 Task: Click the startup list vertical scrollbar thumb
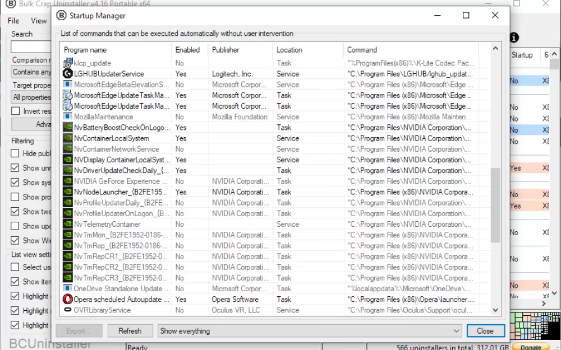click(x=495, y=206)
